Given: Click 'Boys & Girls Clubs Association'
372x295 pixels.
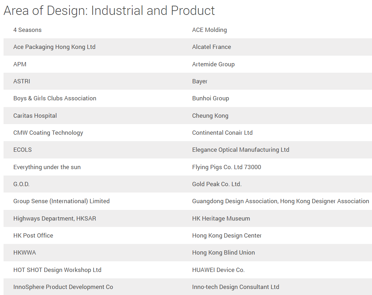Looking at the screenshot, I should 55,99.
